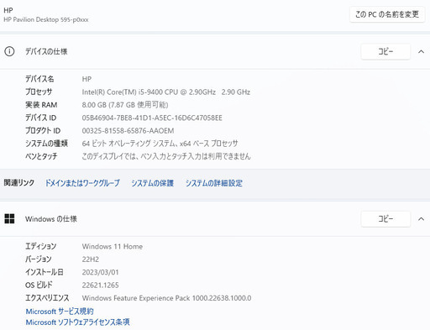Open Microsoft ソフトウェアライセンス条項 link

(77, 322)
